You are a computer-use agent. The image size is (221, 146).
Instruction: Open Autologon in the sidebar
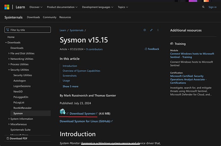[20, 81]
